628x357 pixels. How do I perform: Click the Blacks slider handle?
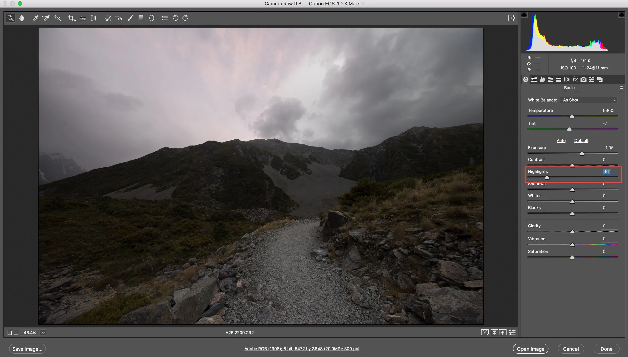[572, 214]
